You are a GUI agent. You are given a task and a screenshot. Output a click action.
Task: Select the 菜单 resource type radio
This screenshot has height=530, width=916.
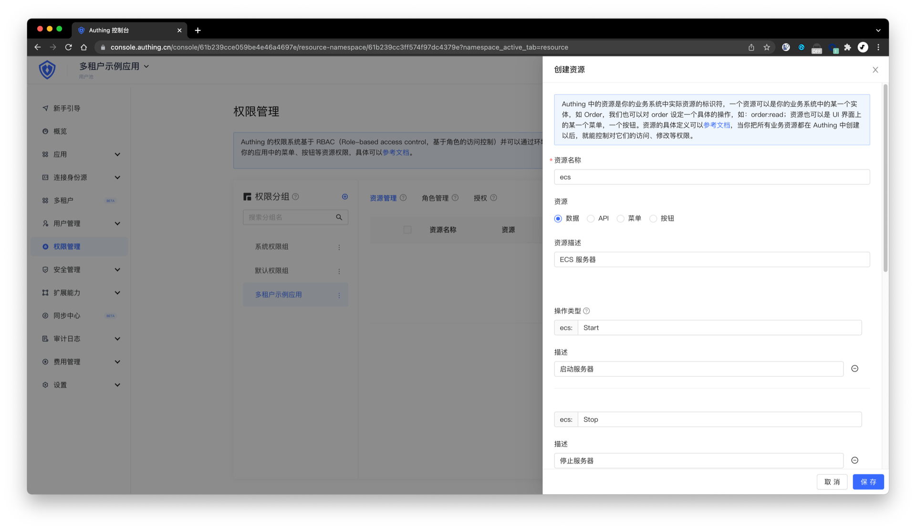[620, 218]
